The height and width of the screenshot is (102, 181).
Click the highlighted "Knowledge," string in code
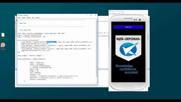pos(51,42)
